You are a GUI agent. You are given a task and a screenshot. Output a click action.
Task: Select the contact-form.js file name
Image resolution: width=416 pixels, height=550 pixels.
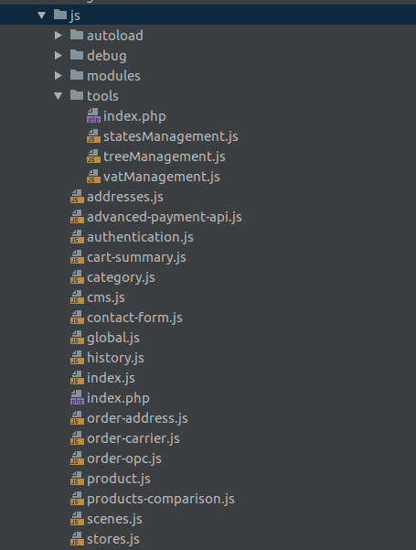(134, 318)
